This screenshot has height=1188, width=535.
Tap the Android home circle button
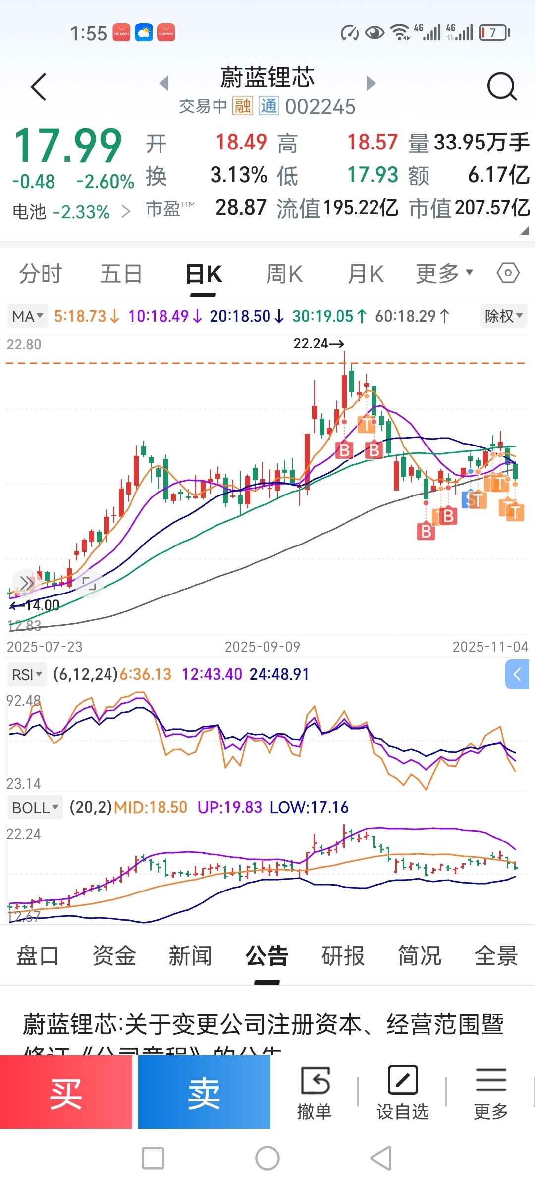[x=267, y=1158]
